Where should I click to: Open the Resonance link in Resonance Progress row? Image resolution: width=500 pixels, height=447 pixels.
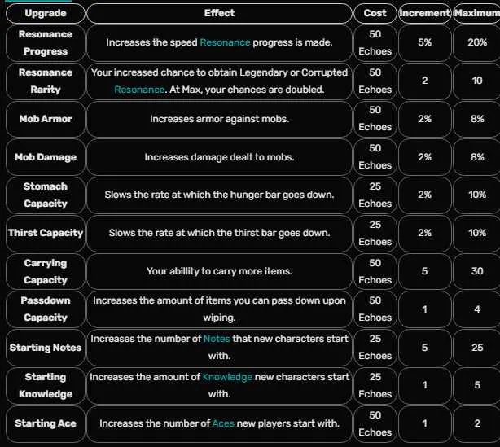(225, 42)
